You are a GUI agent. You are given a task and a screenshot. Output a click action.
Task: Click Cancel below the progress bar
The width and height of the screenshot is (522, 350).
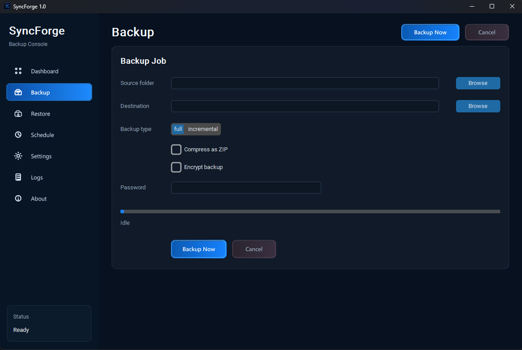(254, 249)
